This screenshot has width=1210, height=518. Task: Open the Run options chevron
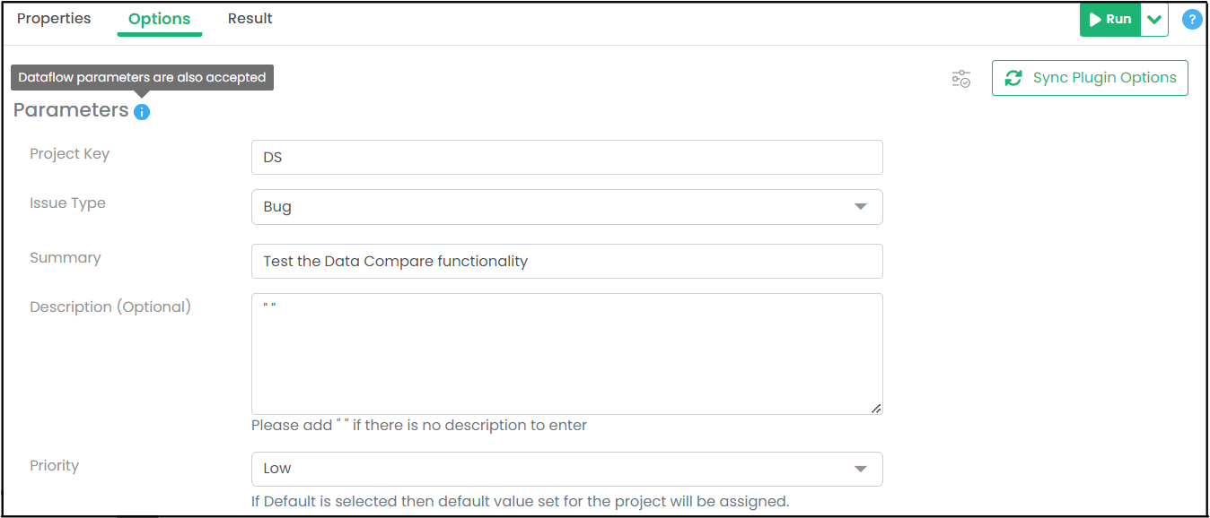point(1154,19)
